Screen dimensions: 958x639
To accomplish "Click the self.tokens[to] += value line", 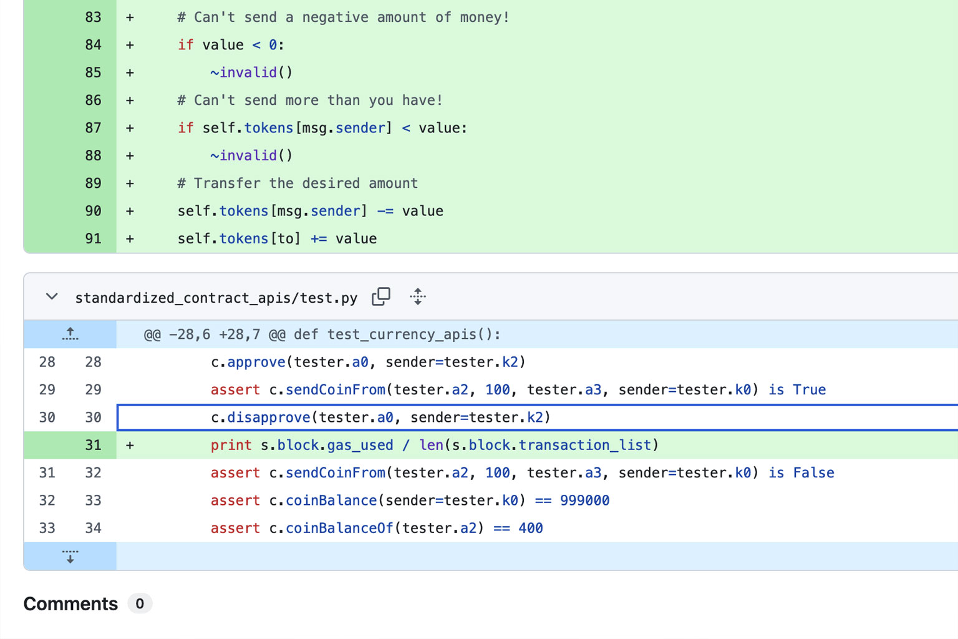I will coord(277,239).
